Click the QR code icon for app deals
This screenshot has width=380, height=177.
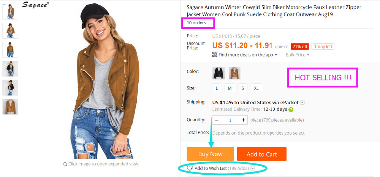tap(215, 55)
